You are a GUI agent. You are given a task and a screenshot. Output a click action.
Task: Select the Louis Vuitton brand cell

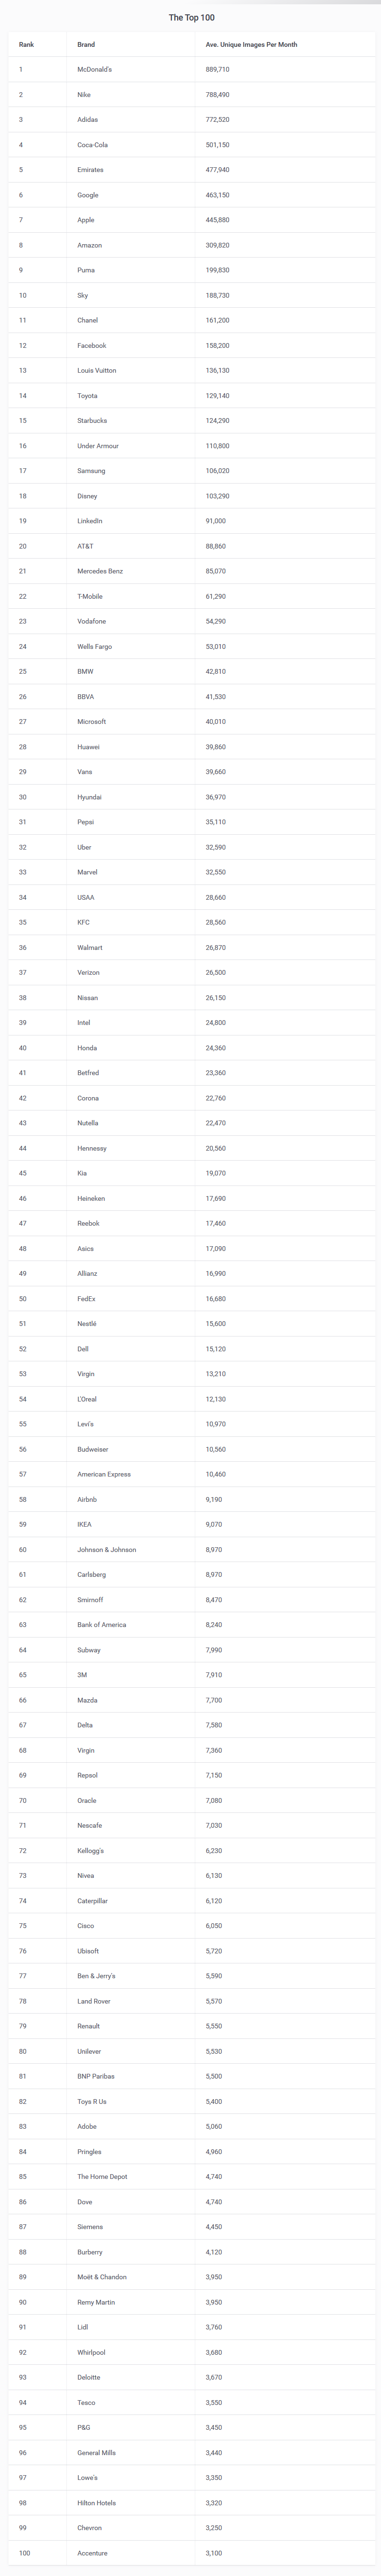96,371
